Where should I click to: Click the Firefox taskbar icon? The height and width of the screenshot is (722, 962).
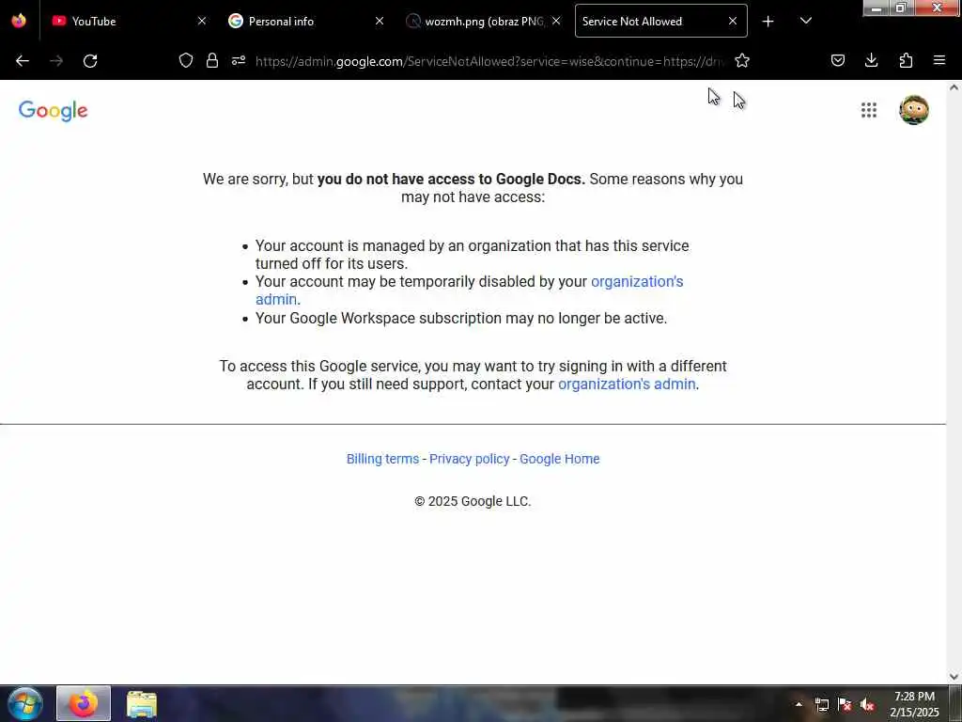pyautogui.click(x=84, y=703)
